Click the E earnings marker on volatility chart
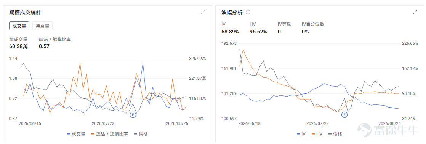Screen dimensions: 426x144 click(344, 114)
